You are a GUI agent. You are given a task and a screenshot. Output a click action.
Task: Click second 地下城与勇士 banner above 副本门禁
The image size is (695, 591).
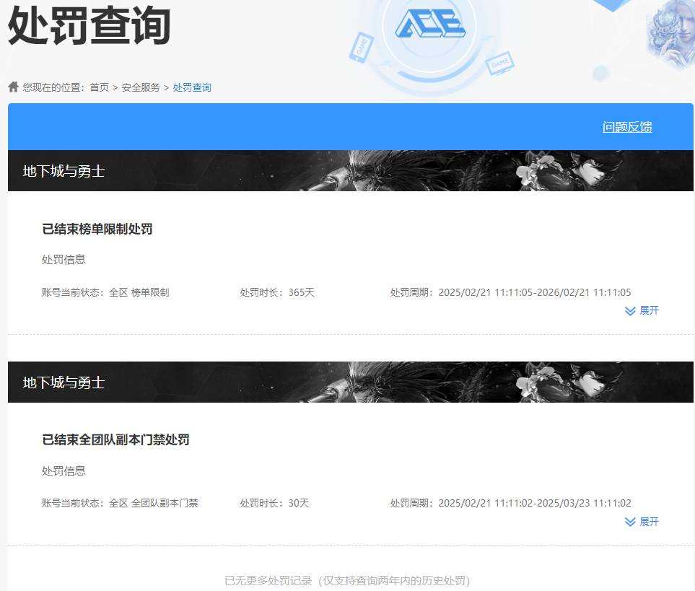pos(351,382)
